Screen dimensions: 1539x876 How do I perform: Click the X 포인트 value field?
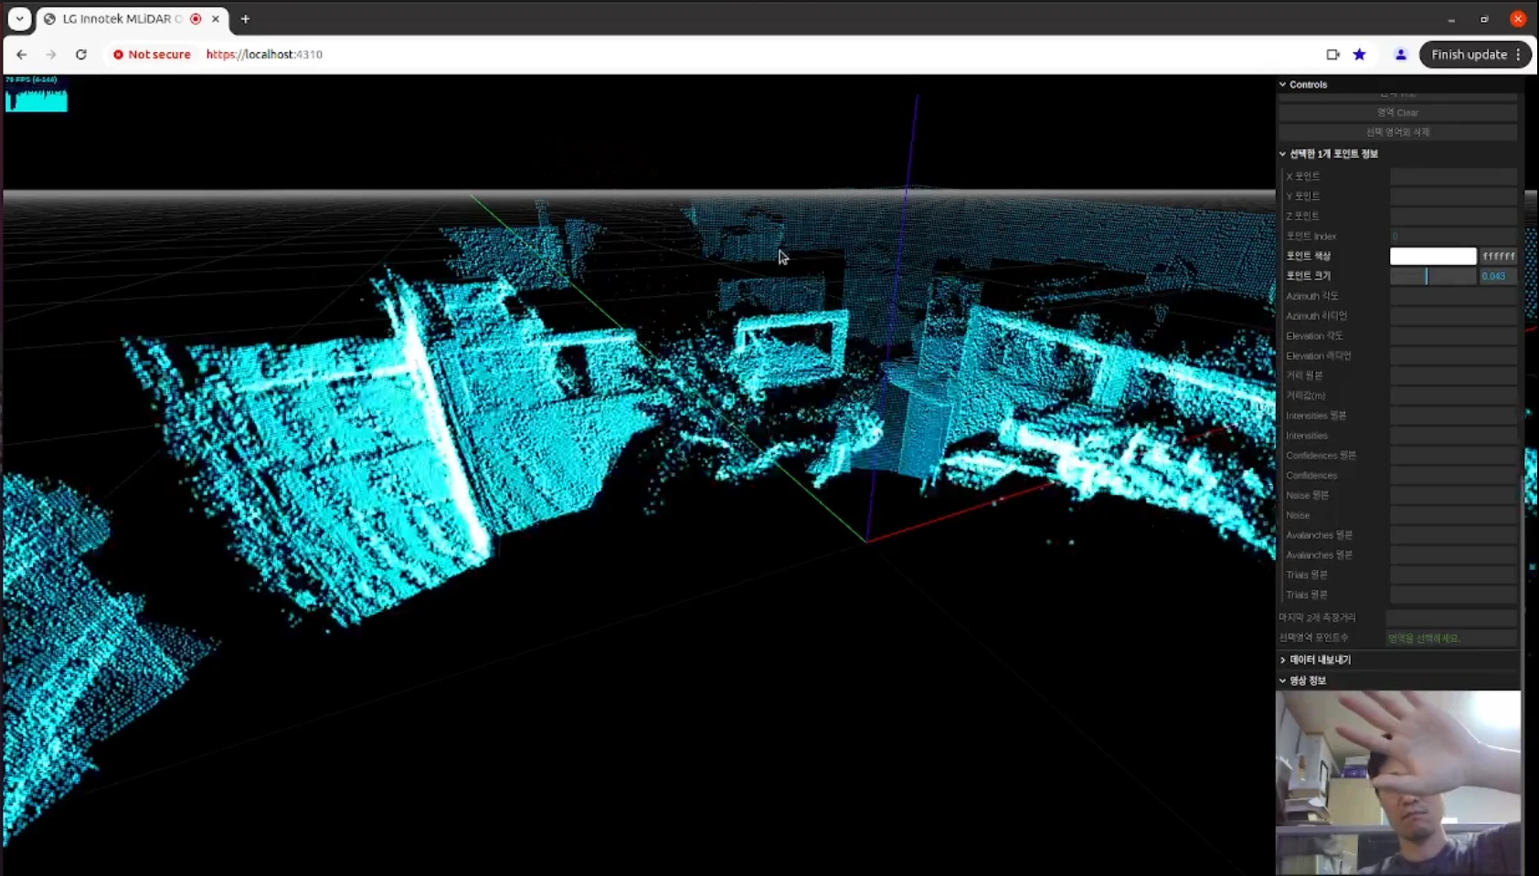pyautogui.click(x=1453, y=176)
